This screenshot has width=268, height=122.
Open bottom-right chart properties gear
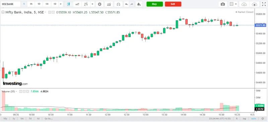(x=263, y=119)
